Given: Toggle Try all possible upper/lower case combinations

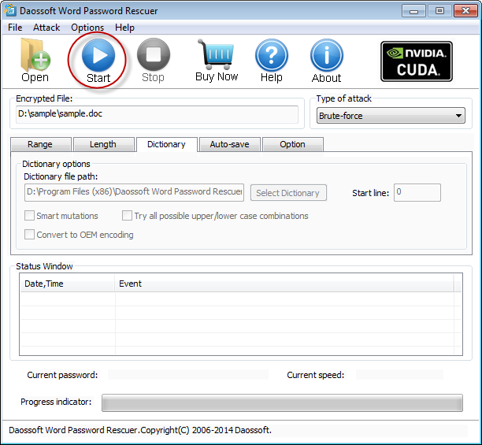Looking at the screenshot, I should (x=127, y=216).
